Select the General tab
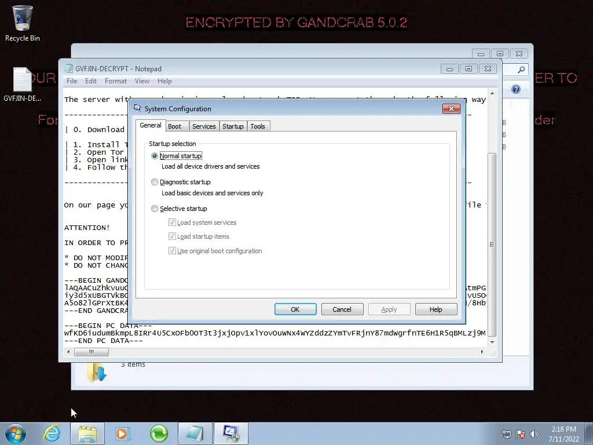 [x=150, y=125]
